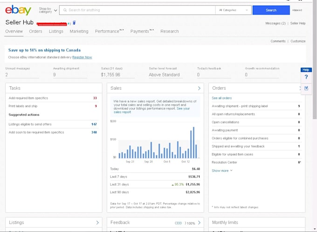Screen dimensions: 317x232
Task: Switch to Research tab
Action: pyautogui.click(x=170, y=31)
